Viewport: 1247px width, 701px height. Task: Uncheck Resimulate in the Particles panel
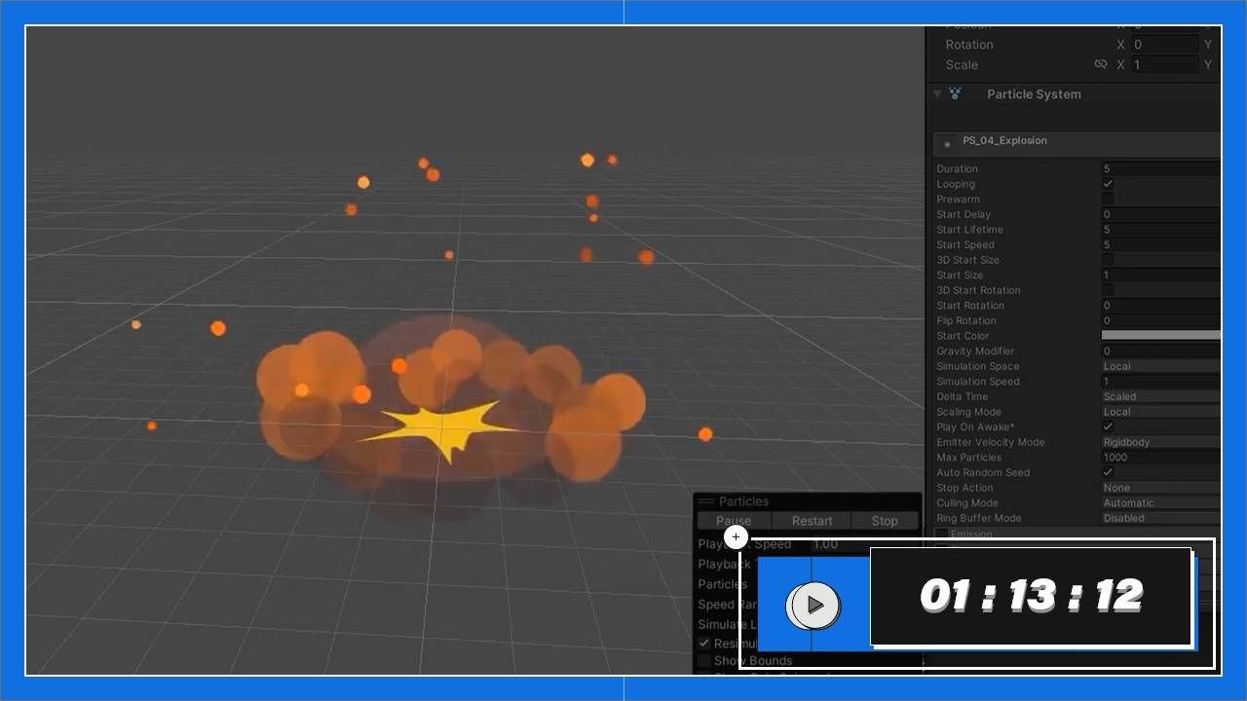click(704, 644)
